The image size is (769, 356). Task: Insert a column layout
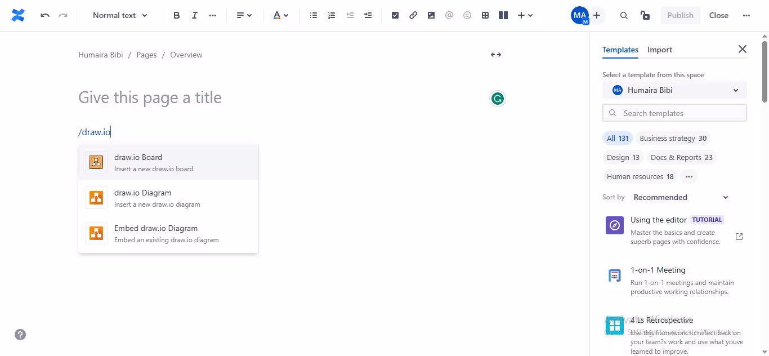503,16
